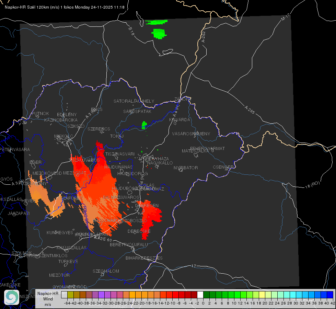Click the swirl logo icon bottom-left
Viewport: 336px width, 309px height.
12,297
